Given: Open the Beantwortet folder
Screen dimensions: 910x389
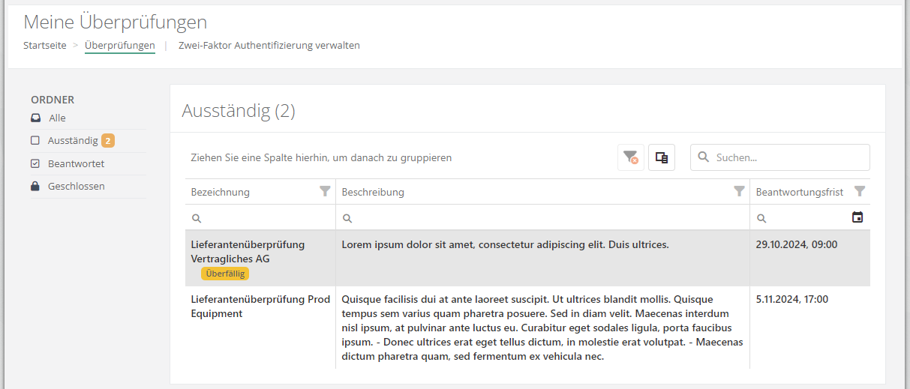Looking at the screenshot, I should click(x=76, y=163).
